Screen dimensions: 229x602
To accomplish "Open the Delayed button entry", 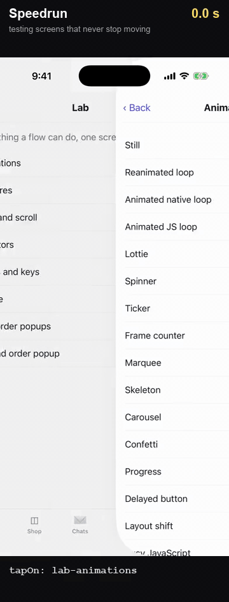I will pyautogui.click(x=172, y=499).
